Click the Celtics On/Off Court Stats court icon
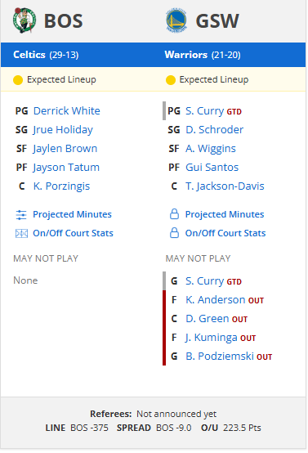Screen dimensions: 308x453 21,233
